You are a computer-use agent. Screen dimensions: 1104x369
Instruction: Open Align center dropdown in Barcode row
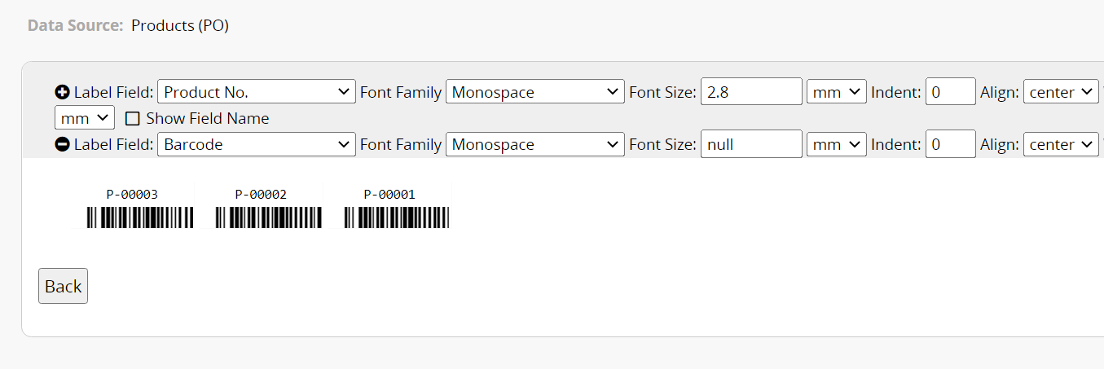1062,144
